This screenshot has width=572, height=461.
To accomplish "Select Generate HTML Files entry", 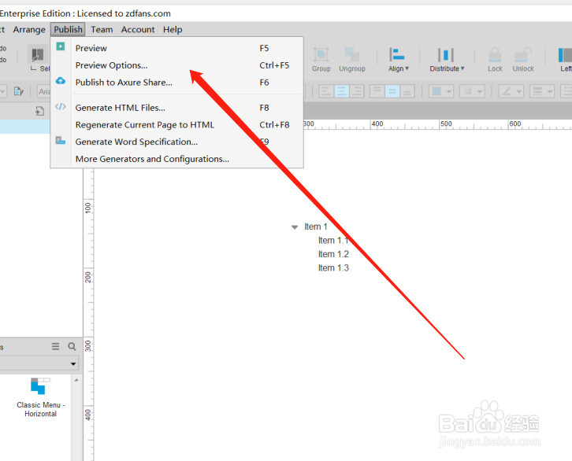I will (176, 108).
